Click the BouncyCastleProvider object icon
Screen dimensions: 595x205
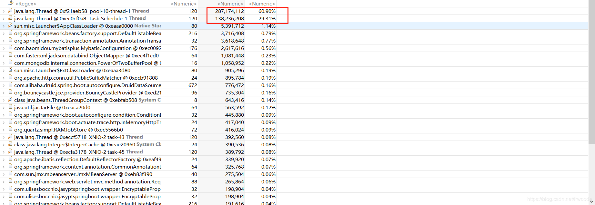click(10, 92)
